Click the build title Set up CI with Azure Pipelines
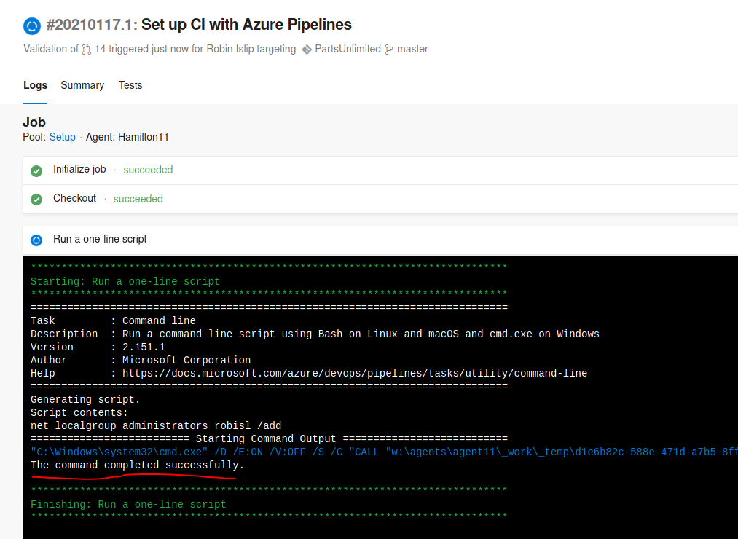738x539 pixels. (246, 25)
